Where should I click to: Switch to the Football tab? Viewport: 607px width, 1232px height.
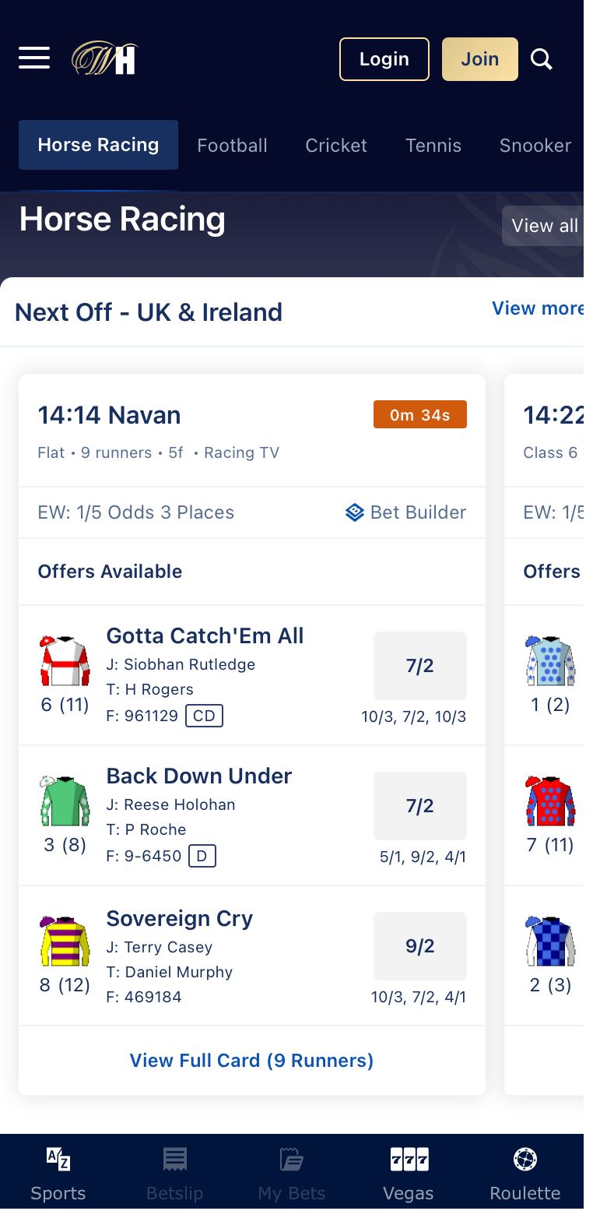pyautogui.click(x=233, y=146)
